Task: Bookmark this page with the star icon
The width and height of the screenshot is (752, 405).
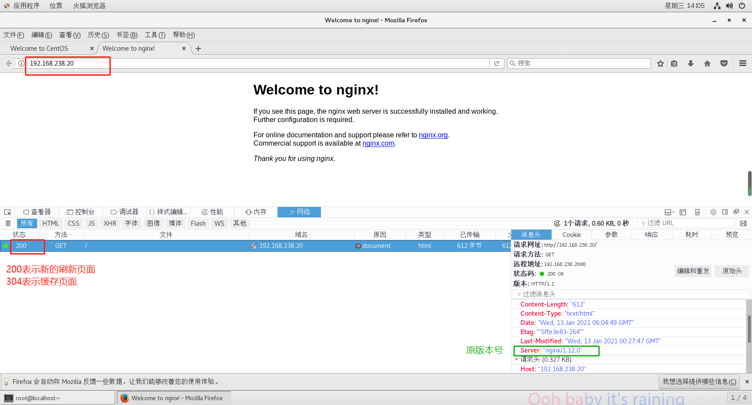Action: click(x=660, y=63)
